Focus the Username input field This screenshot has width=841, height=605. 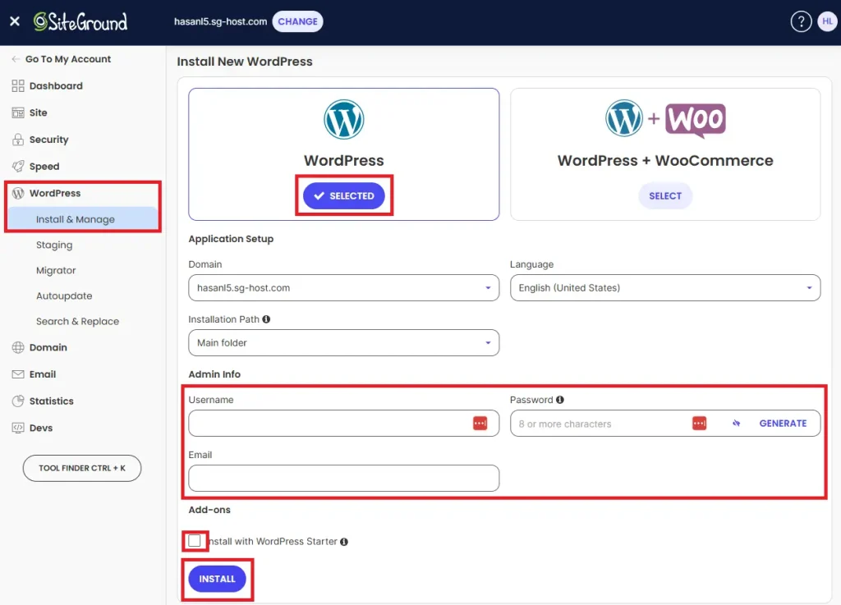pyautogui.click(x=344, y=424)
